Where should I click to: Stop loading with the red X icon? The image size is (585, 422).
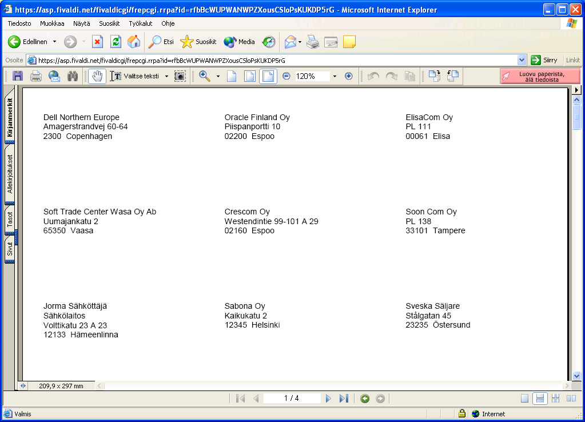coord(97,42)
